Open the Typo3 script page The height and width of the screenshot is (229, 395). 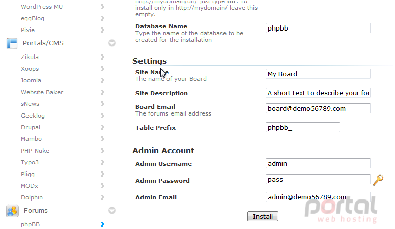point(30,162)
